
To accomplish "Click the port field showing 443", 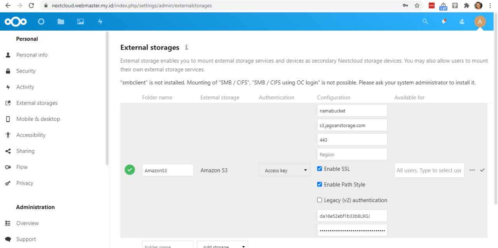I will pos(352,140).
